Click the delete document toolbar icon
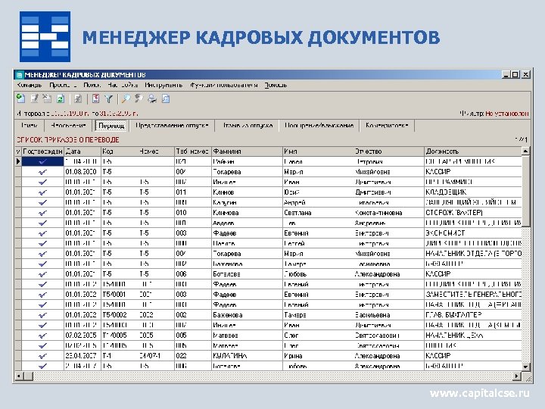Viewport: 545px width, 409px height. [x=47, y=98]
